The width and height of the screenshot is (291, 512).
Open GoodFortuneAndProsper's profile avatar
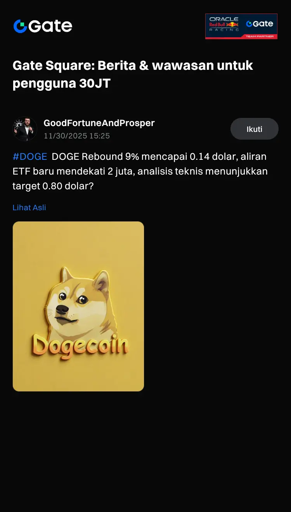pyautogui.click(x=25, y=129)
